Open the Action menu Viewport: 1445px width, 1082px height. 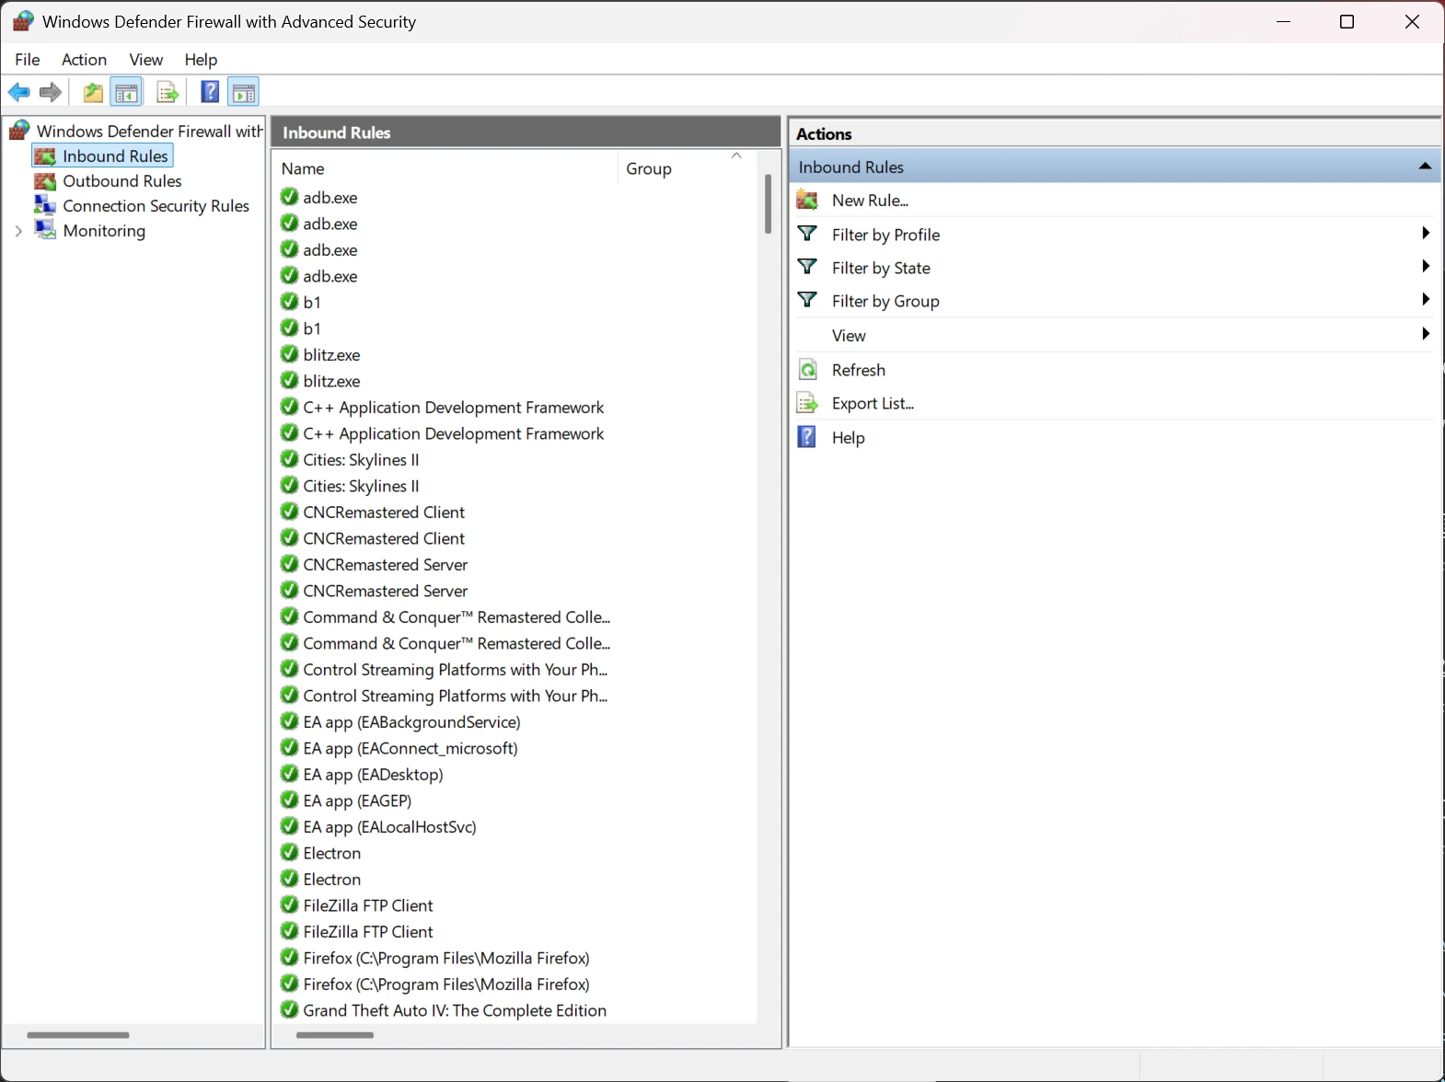84,60
